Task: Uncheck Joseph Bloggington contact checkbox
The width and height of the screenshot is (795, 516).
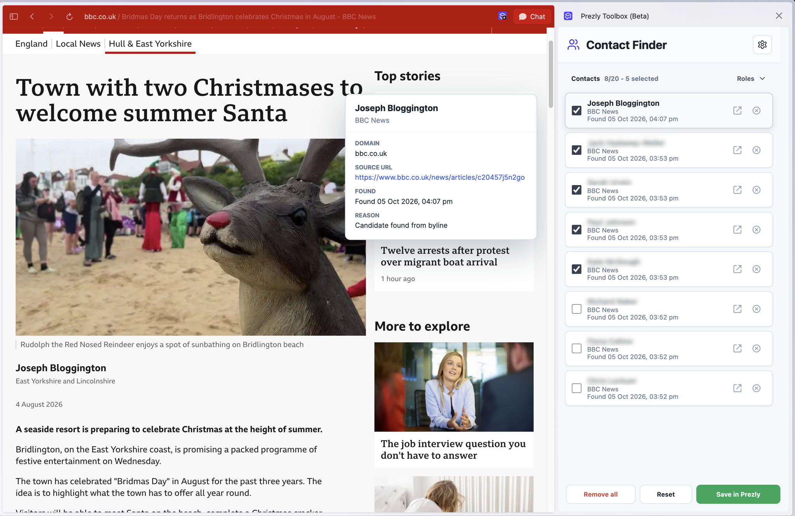Action: click(576, 111)
